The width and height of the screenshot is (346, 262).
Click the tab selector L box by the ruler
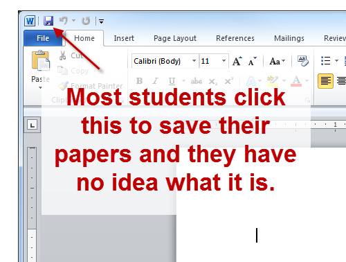[32, 125]
